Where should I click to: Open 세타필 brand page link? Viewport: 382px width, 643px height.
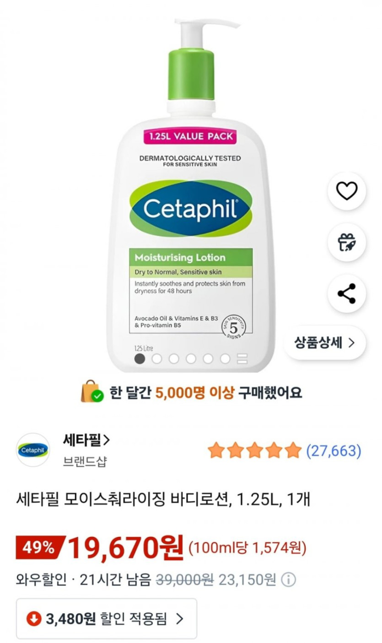86,440
